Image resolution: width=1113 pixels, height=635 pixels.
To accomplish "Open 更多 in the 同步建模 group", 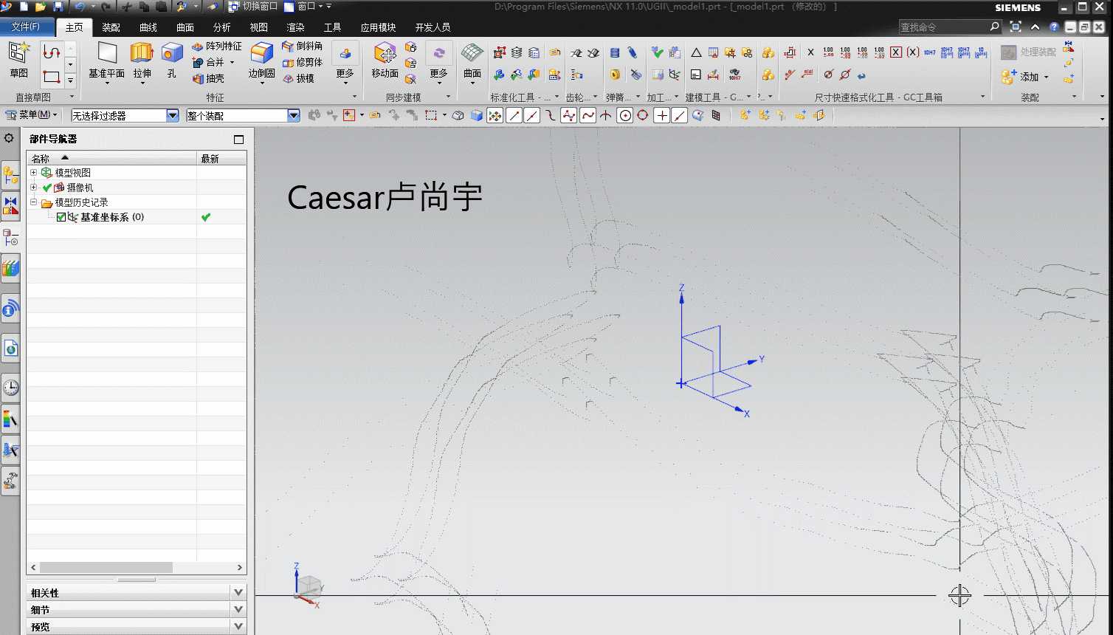I will click(x=438, y=62).
